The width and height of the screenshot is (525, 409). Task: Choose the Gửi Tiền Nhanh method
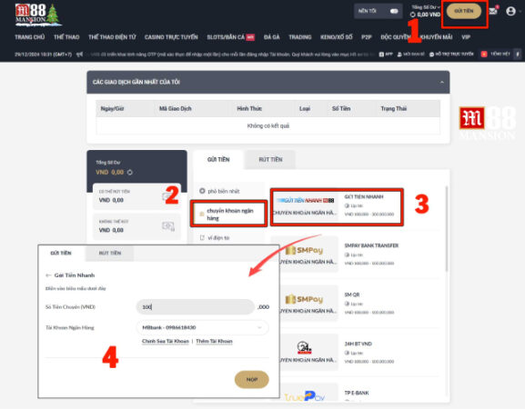pos(337,206)
